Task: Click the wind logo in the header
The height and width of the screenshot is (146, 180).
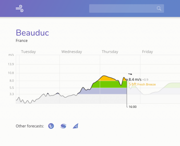Action: (19, 9)
